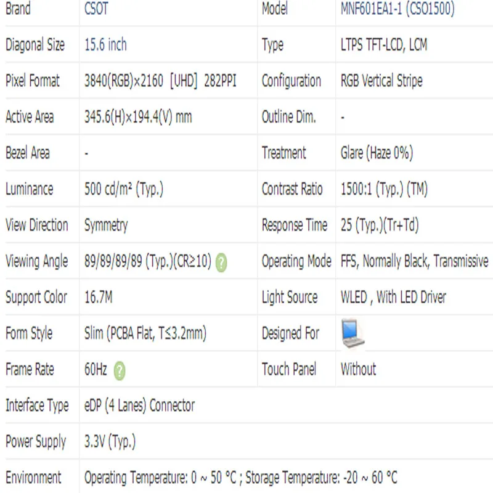The image size is (493, 493).
Task: Click the LTPS TFT-LCD, LCM type value
Action: (x=384, y=44)
